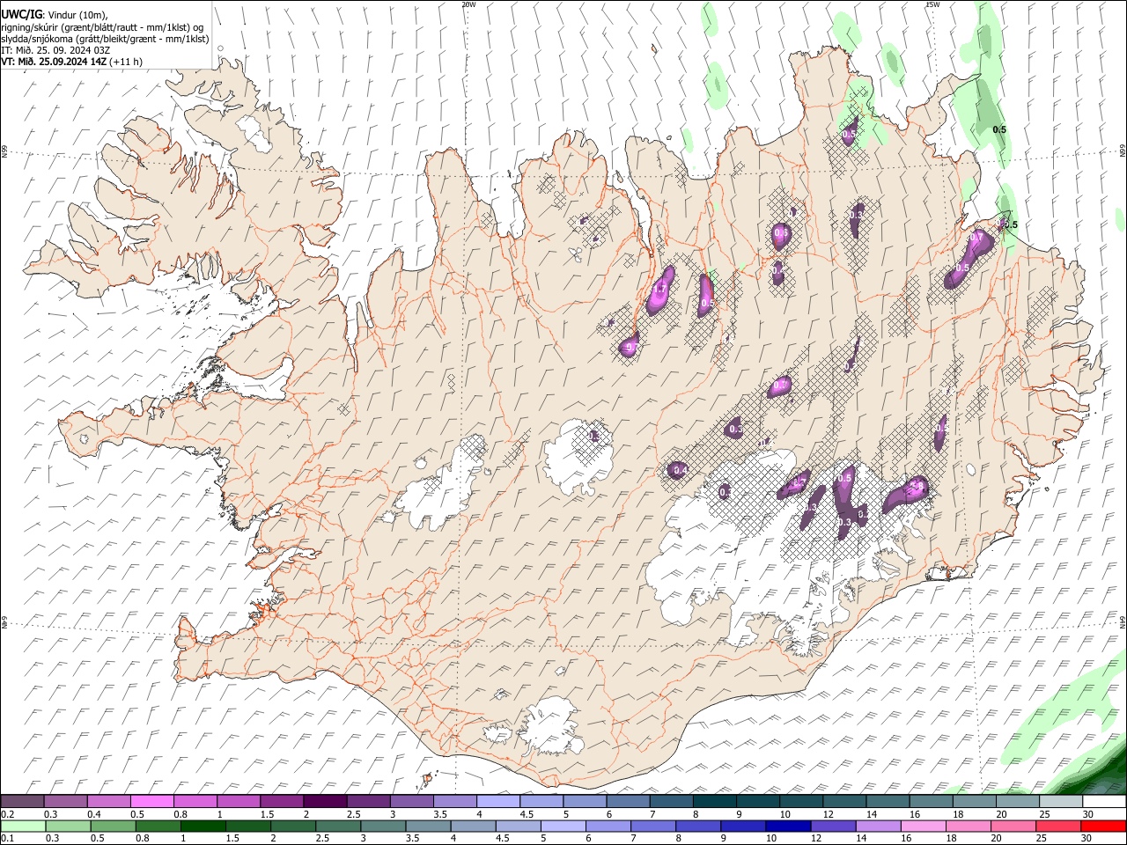Click the '4.5' label under the upper legend
Image resolution: width=1127 pixels, height=845 pixels.
[527, 814]
